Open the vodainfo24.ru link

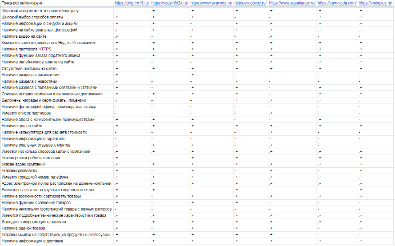click(170, 3)
